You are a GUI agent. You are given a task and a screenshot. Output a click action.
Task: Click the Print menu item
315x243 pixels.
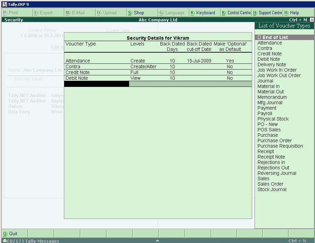[x=11, y=13]
